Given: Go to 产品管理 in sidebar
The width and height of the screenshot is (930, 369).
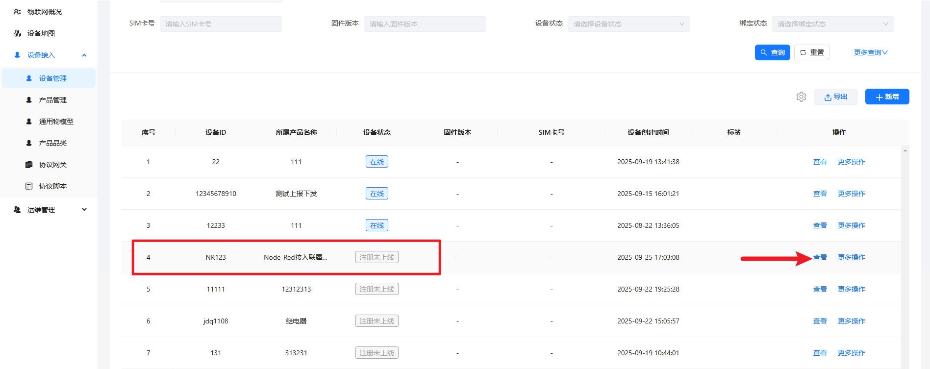Looking at the screenshot, I should coord(52,100).
